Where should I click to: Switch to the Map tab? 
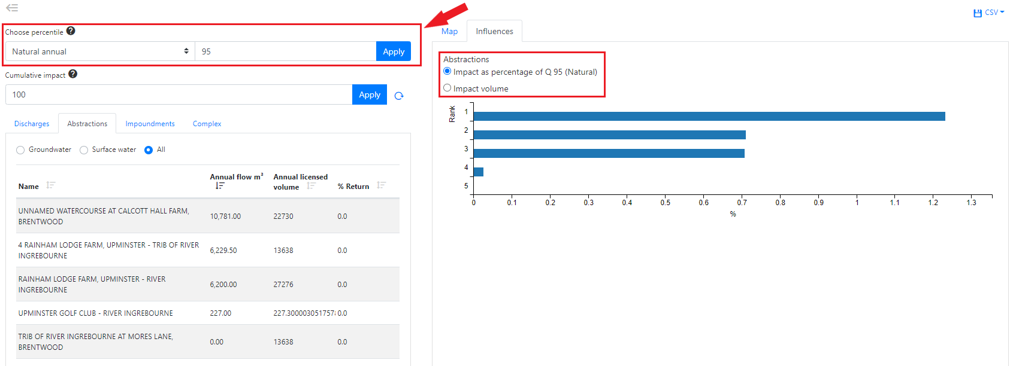(x=449, y=32)
